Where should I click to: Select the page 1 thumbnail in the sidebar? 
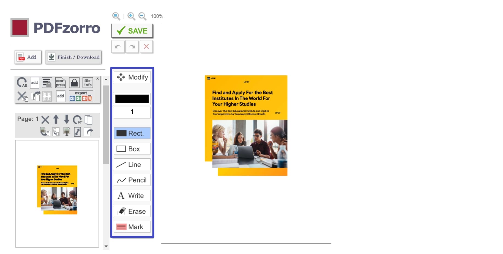pyautogui.click(x=57, y=192)
